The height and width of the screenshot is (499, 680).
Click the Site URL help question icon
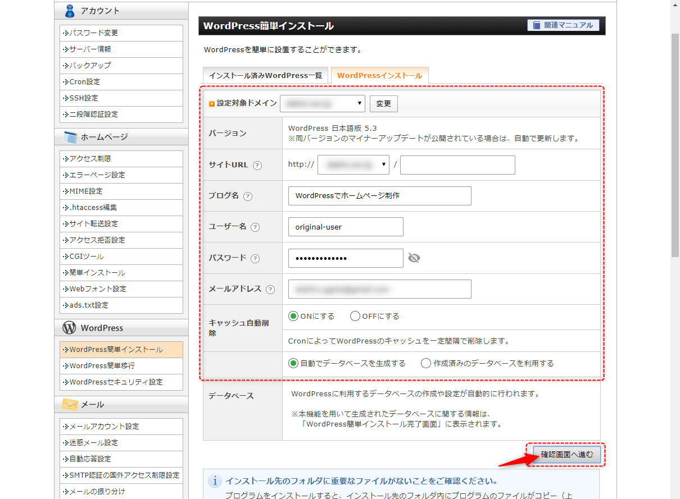pyautogui.click(x=257, y=166)
